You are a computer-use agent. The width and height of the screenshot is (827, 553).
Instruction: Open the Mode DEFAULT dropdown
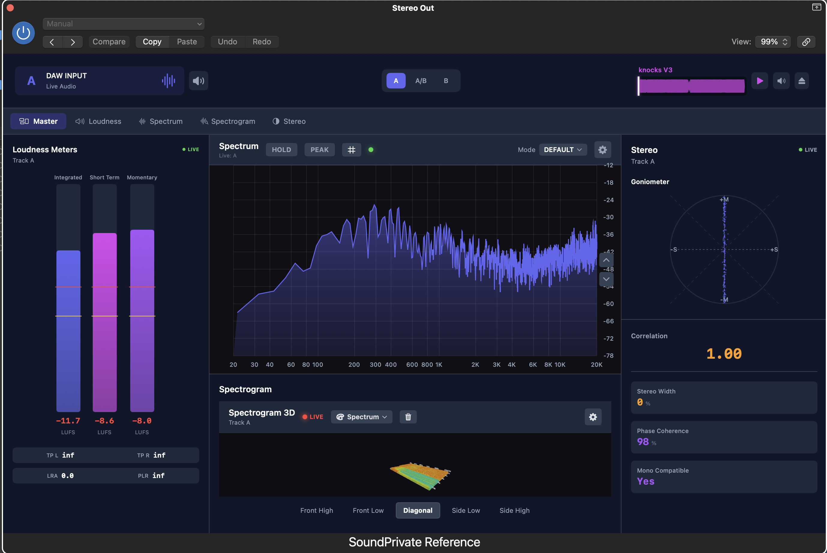click(562, 150)
